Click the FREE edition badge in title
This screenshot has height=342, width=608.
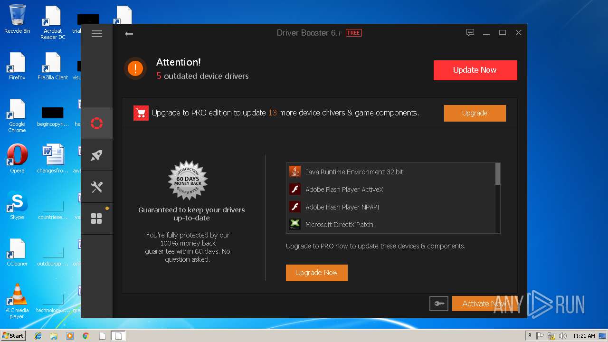coord(353,33)
